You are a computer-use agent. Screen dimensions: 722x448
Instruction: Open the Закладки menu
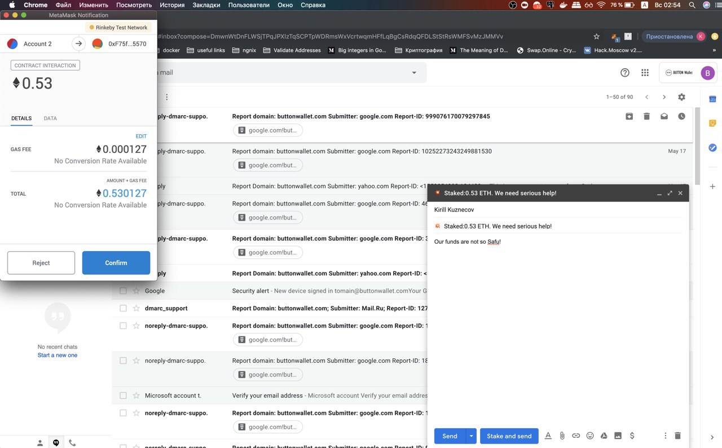(x=206, y=5)
